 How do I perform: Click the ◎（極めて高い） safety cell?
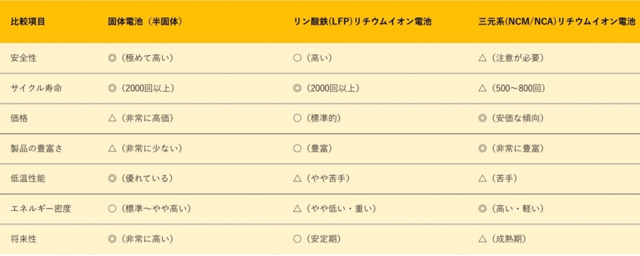pos(141,58)
